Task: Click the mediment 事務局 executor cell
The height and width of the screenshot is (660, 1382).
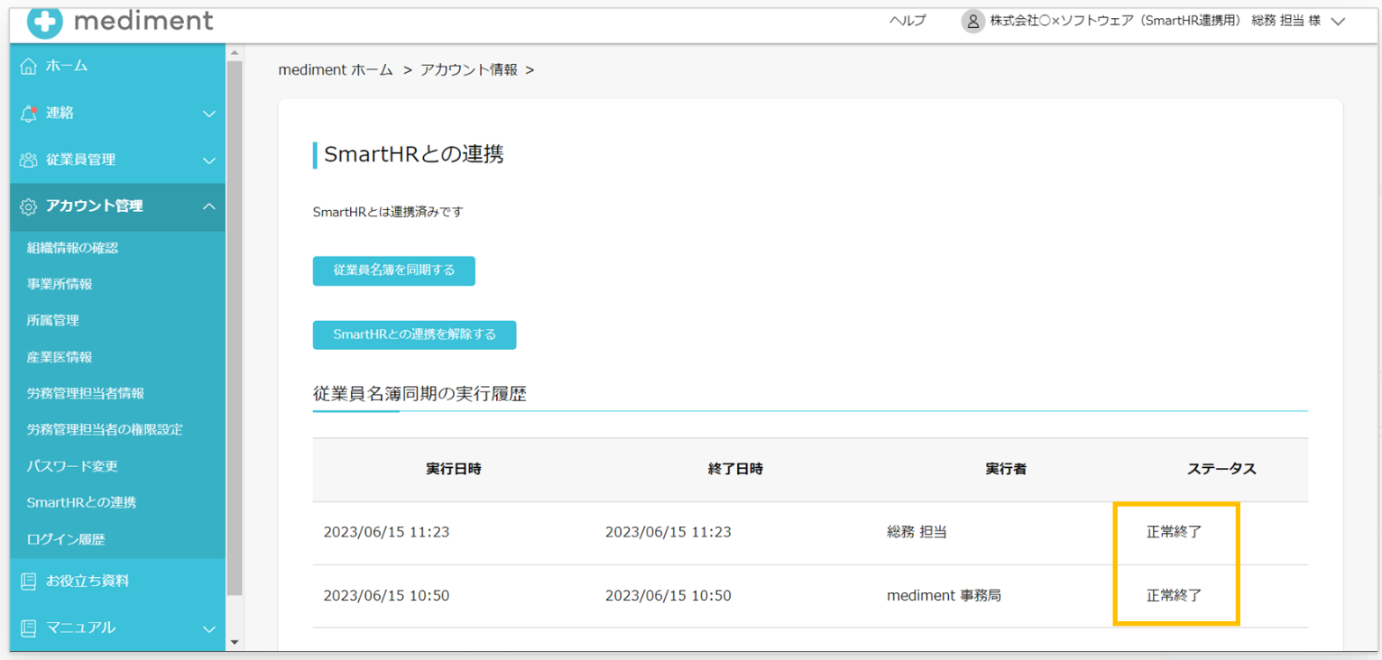Action: 944,595
